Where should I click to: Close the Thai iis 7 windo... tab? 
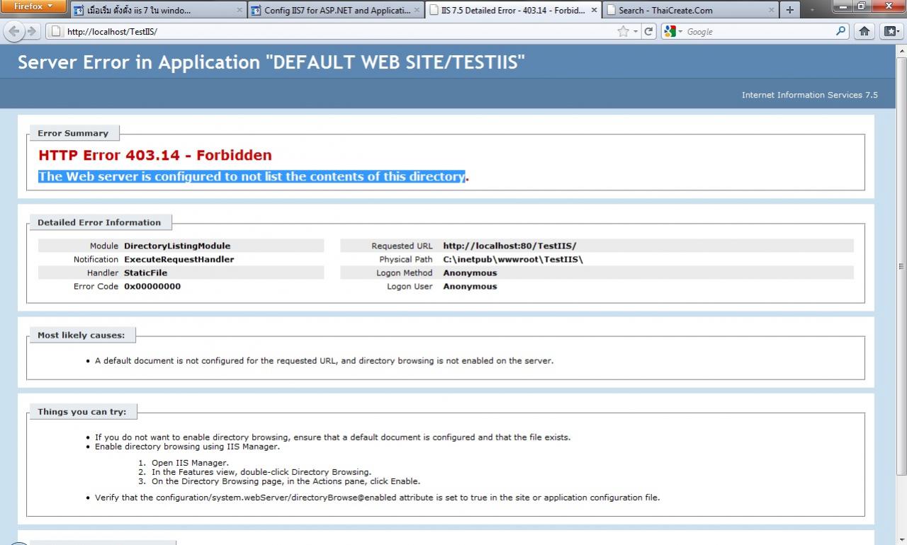pyautogui.click(x=238, y=11)
